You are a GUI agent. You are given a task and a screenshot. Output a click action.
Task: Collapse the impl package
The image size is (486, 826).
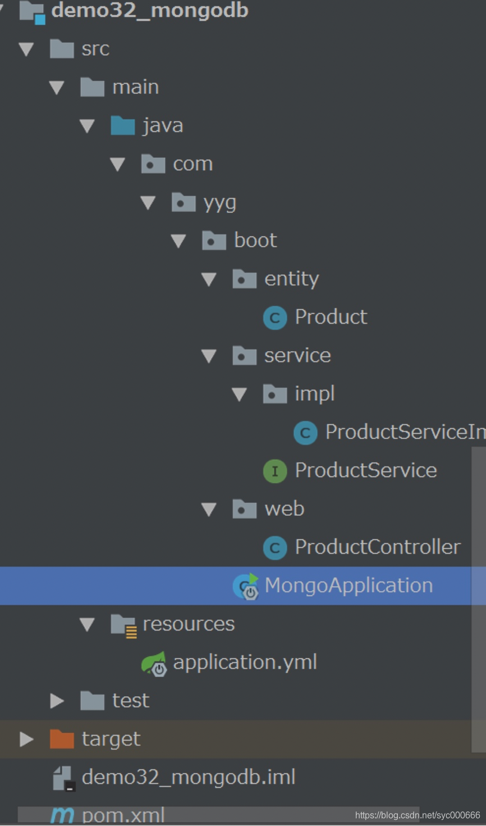240,394
